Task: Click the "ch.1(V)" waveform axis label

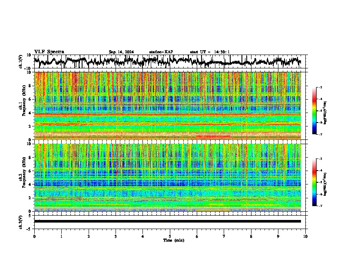Action: [x=21, y=61]
